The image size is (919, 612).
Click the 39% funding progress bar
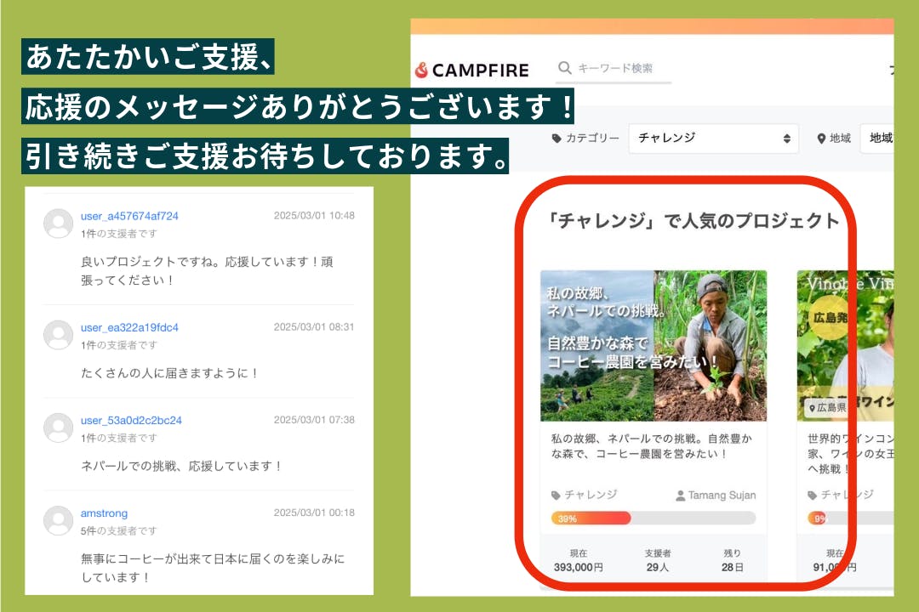653,518
